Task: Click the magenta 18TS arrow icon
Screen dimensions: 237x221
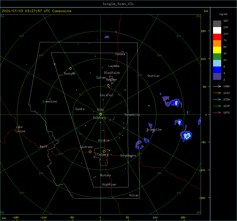Action: (217, 112)
